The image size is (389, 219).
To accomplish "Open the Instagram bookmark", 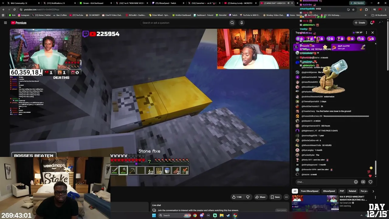I will [x=23, y=15].
